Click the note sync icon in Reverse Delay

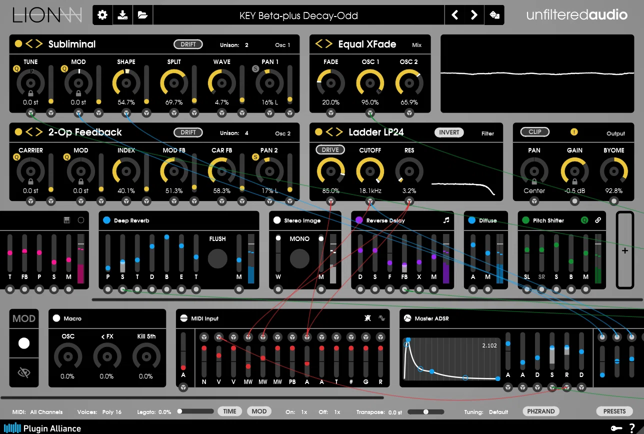(x=446, y=220)
